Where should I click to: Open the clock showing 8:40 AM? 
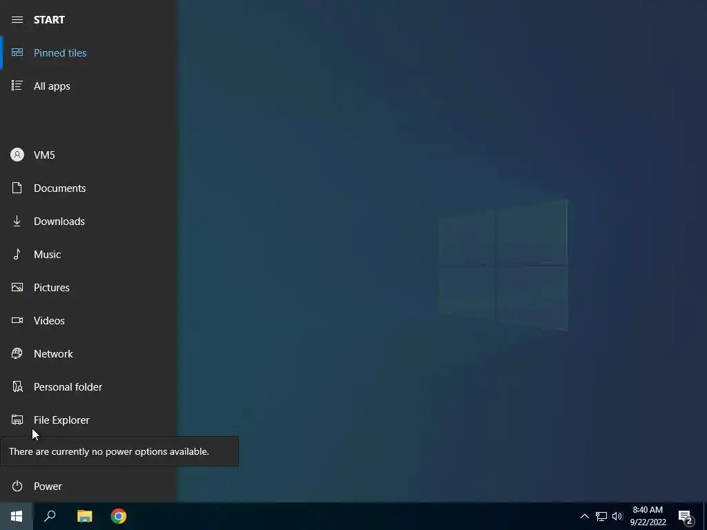(x=648, y=516)
